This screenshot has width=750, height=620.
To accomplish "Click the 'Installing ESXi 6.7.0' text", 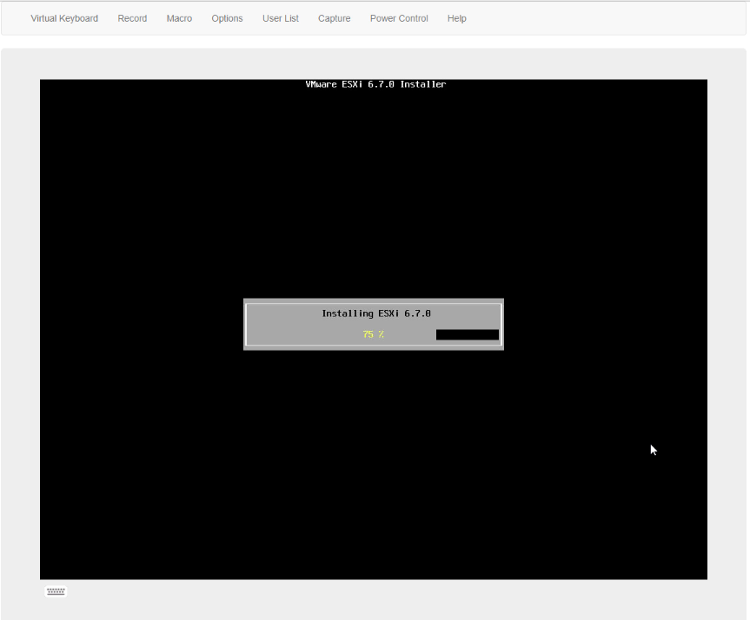I will pos(376,313).
